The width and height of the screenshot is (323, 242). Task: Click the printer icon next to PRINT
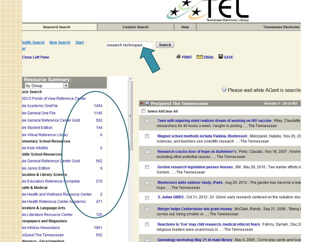179,57
